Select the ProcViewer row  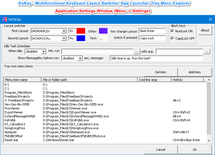pos(105,109)
